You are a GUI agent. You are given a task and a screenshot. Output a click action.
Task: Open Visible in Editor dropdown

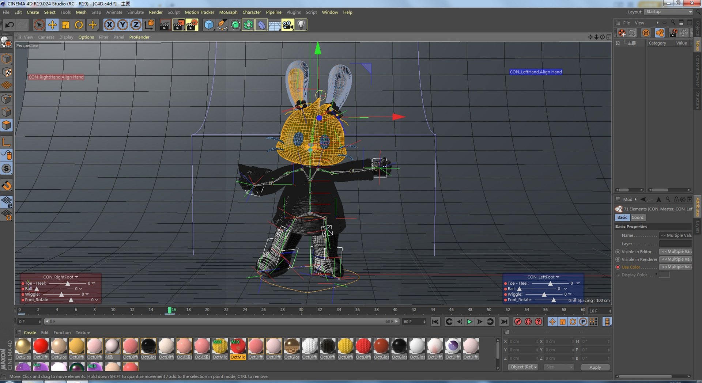[675, 251]
